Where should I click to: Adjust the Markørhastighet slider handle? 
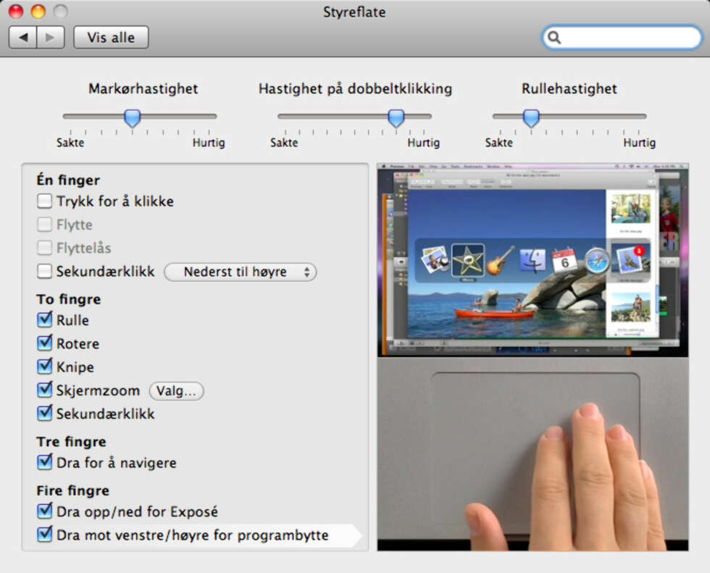click(x=132, y=118)
